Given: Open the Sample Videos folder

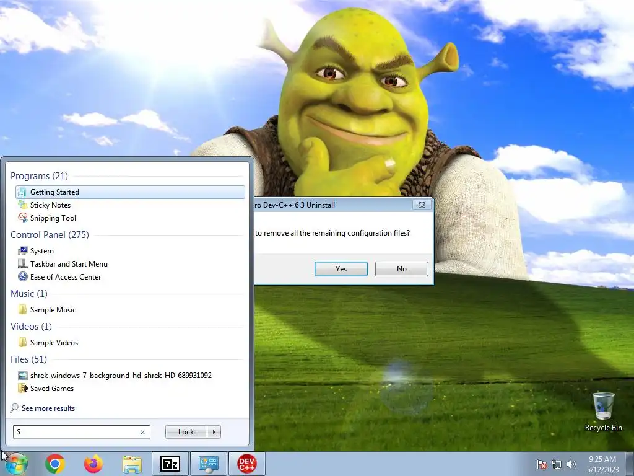Looking at the screenshot, I should coord(54,342).
